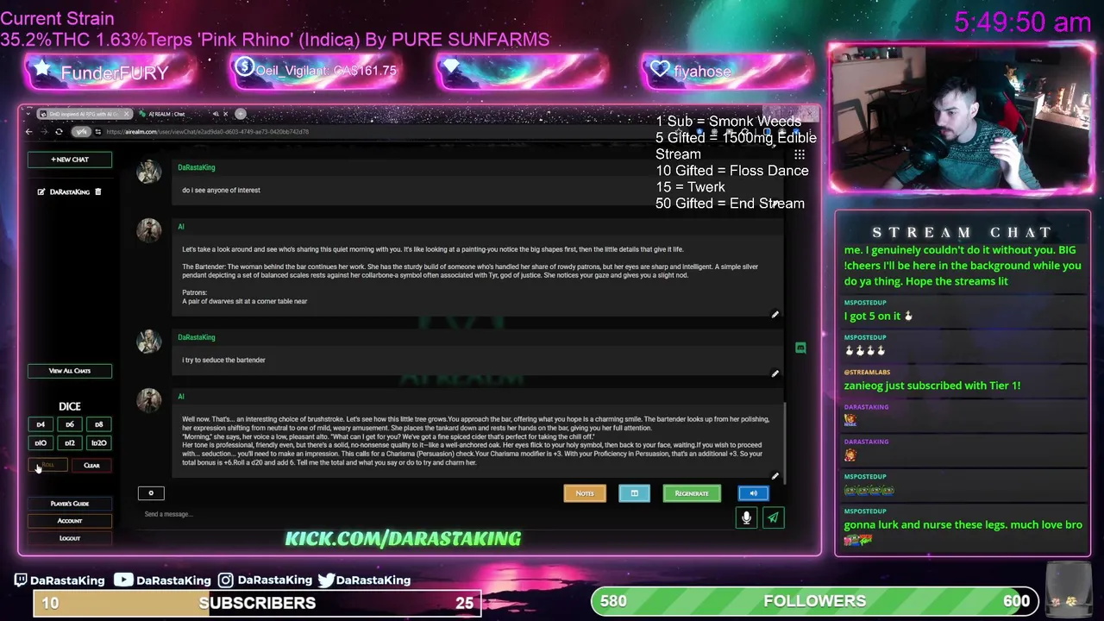Viewport: 1104px width, 621px height.
Task: Click the FunderFURY star alert banner
Action: (x=110, y=72)
